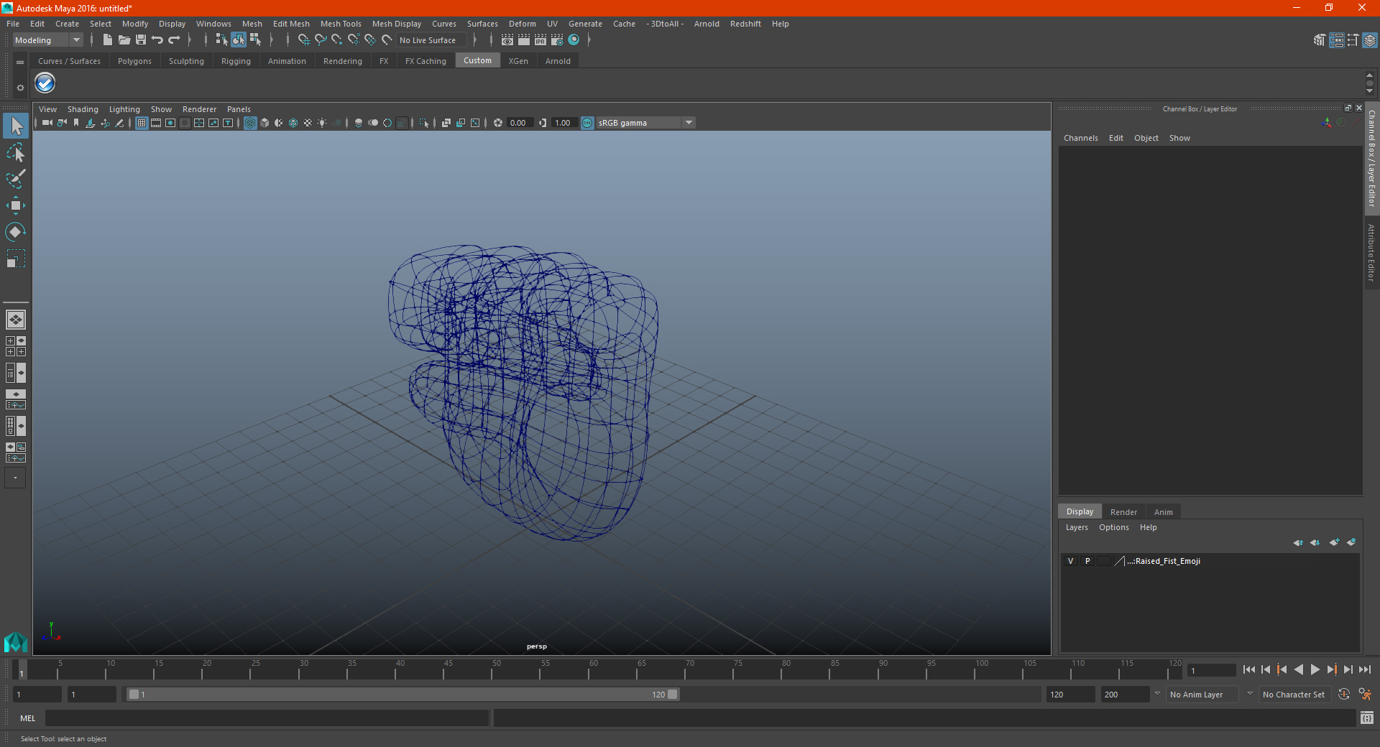Viewport: 1380px width, 747px height.
Task: Expand the collapsed file toolbar section
Action: (189, 40)
